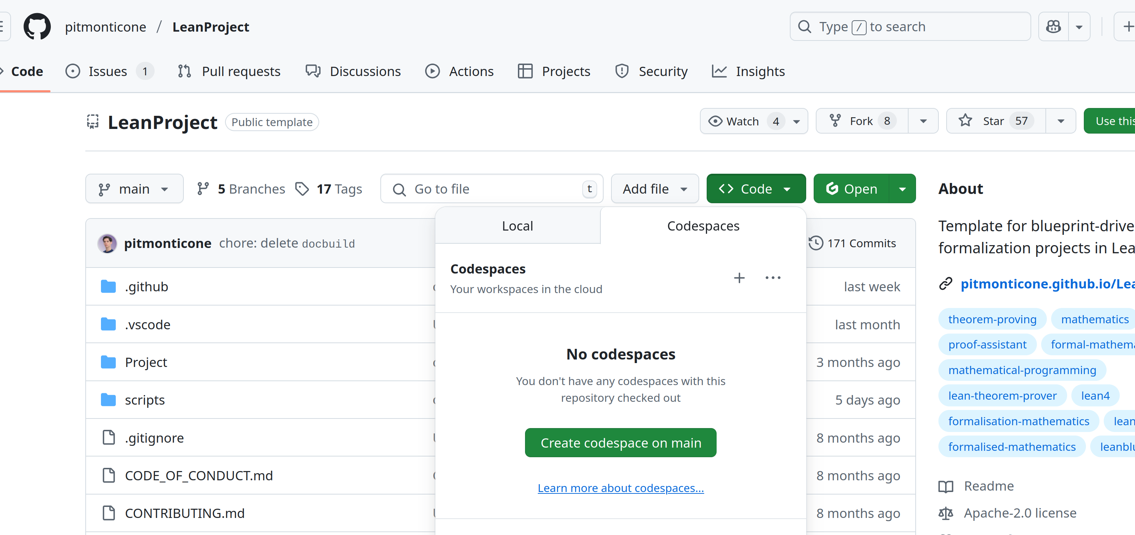Click the plus icon to create codespace
1135x535 pixels.
click(739, 278)
